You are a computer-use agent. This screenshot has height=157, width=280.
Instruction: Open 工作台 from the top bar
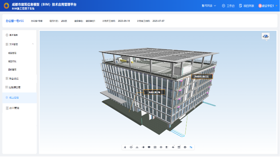(228, 6)
